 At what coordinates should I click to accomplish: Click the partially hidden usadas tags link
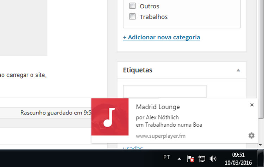pyautogui.click(x=133, y=147)
